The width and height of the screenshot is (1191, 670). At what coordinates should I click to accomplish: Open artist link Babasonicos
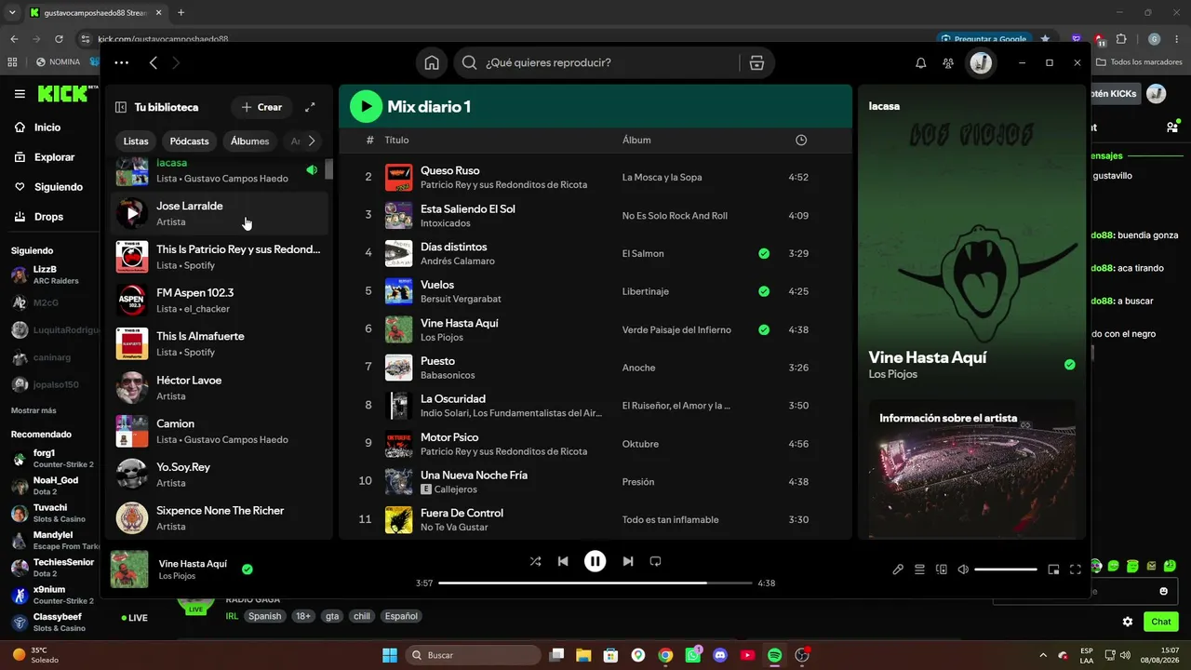[x=448, y=375]
